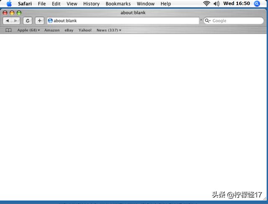Click the volume speaker icon
The width and height of the screenshot is (268, 204).
(x=216, y=4)
